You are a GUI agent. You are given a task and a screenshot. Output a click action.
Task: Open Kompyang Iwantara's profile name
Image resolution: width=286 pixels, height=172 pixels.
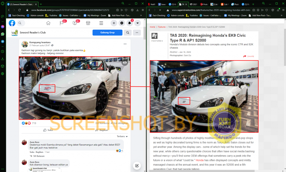click(x=40, y=42)
